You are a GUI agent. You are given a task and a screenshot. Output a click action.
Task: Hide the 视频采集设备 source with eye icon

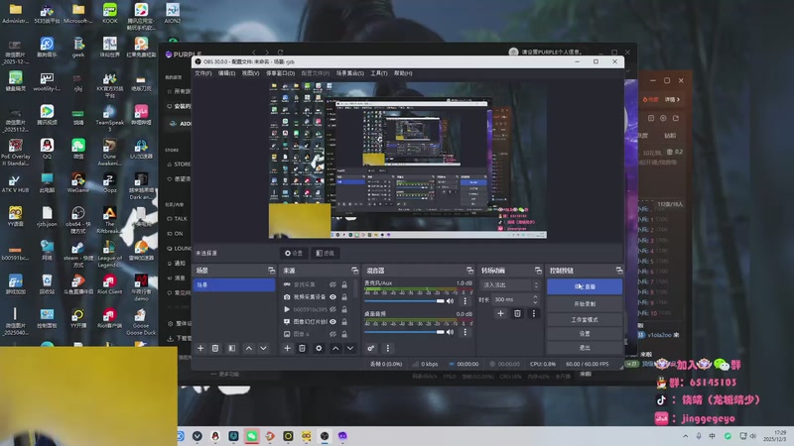(x=332, y=296)
